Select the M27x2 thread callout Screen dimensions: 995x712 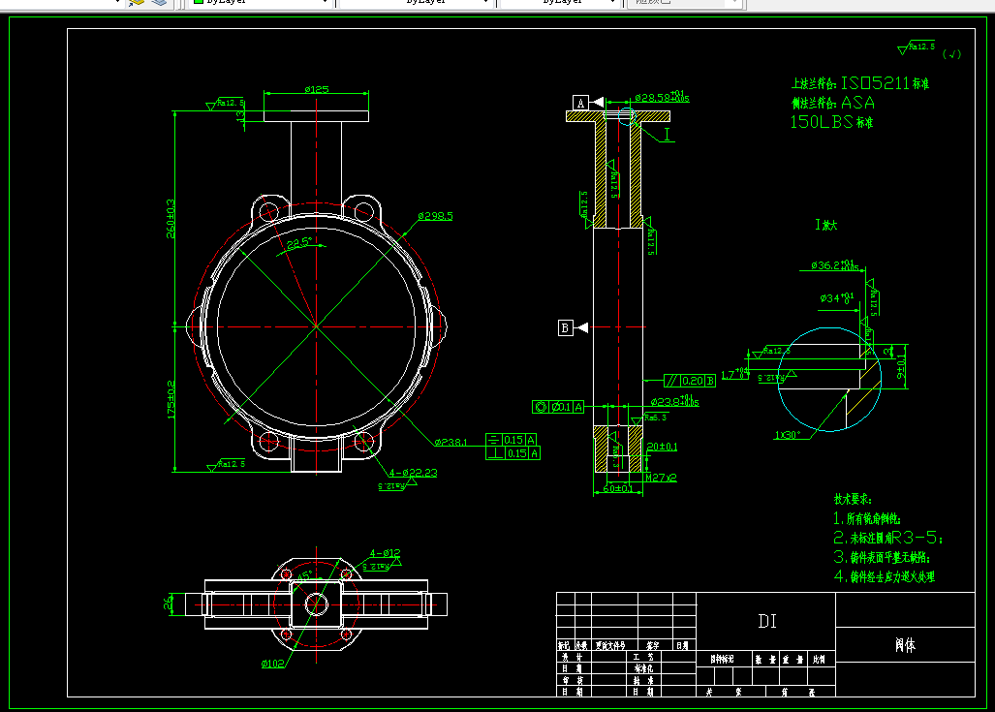pos(661,478)
